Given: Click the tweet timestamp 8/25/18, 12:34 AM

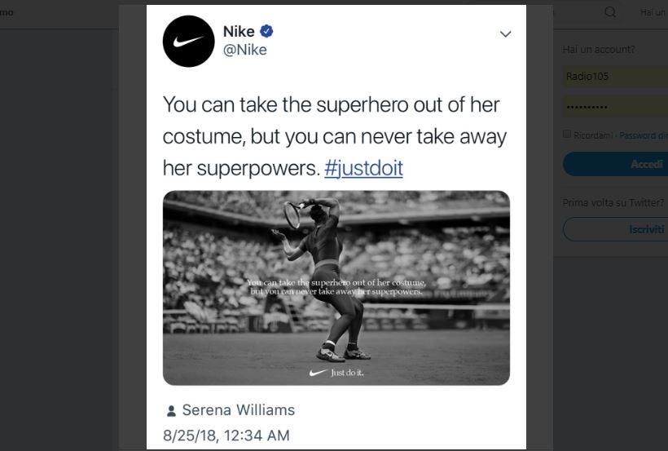Looking at the screenshot, I should coord(226,436).
